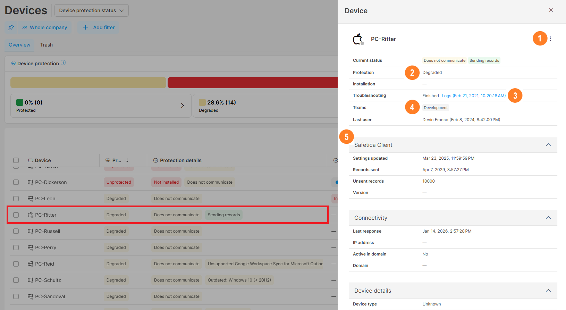Switch to the Trash tab
The image size is (566, 310).
(47, 45)
